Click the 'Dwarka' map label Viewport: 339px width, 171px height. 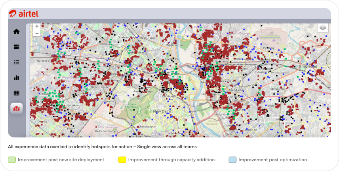(42, 122)
